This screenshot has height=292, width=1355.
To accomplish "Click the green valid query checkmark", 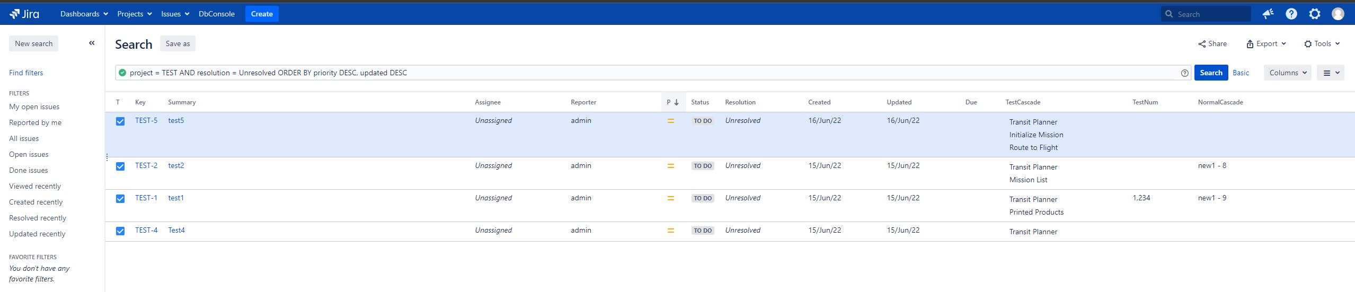I will [x=122, y=73].
